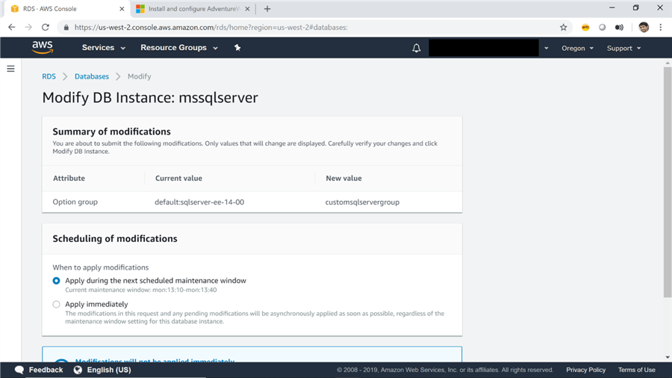Minimize the Chrome browser window
The height and width of the screenshot is (378, 672).
coord(612,7)
